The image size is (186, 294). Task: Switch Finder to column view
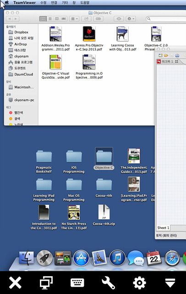[x=57, y=19]
